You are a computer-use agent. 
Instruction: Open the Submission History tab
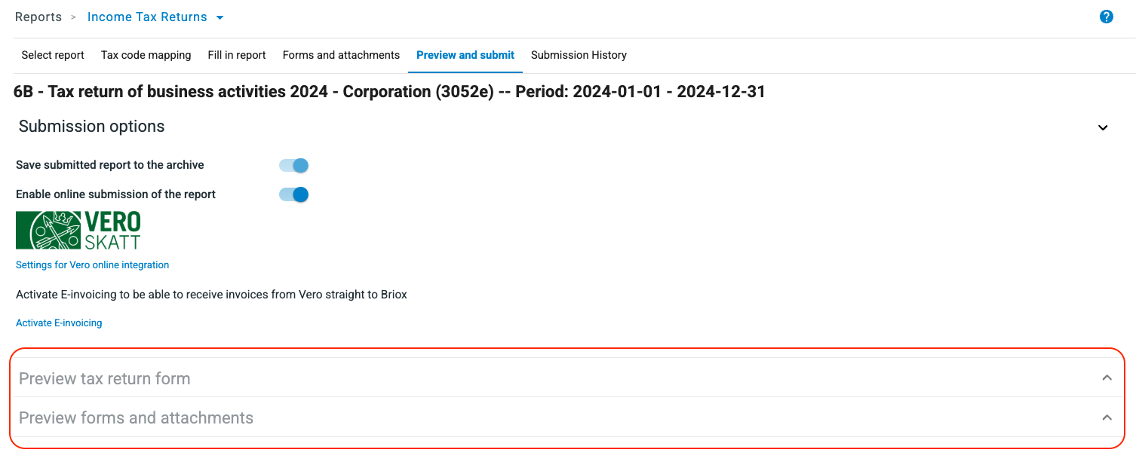coord(579,55)
